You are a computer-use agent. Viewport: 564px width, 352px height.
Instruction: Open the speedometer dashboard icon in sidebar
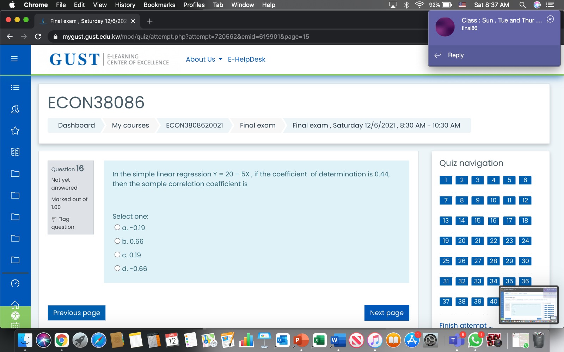[14, 283]
